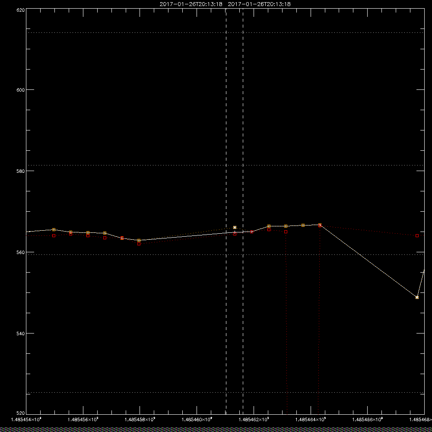This screenshot has width=432, height=432.
Task: Click the 1.485462×10⁹ x-axis label
Action: pos(254,419)
